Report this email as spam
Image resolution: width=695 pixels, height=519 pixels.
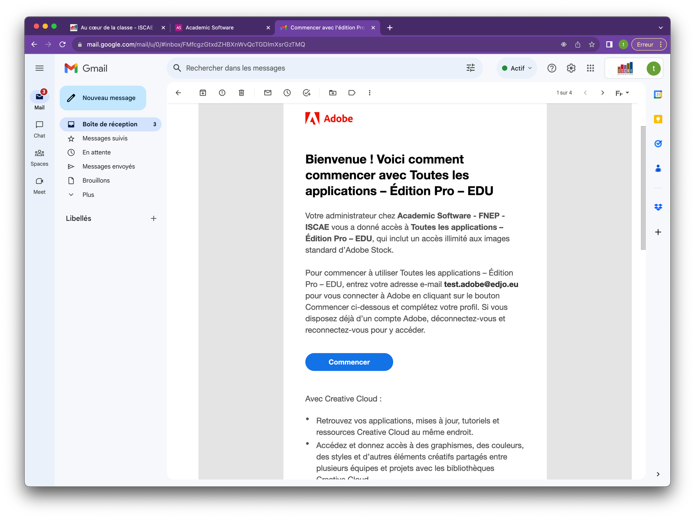coord(222,93)
